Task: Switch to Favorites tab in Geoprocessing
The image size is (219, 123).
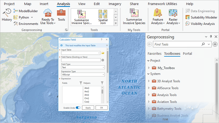Action: click(155, 54)
